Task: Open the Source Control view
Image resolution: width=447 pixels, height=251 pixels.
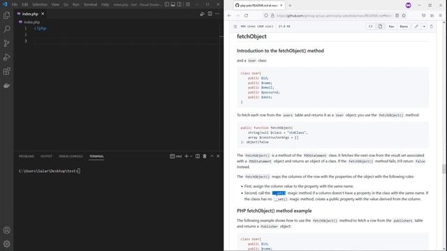Action: point(6,43)
